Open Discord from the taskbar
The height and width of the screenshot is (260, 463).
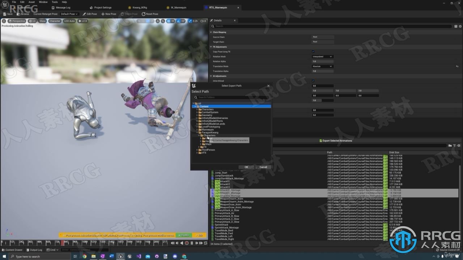175,256
